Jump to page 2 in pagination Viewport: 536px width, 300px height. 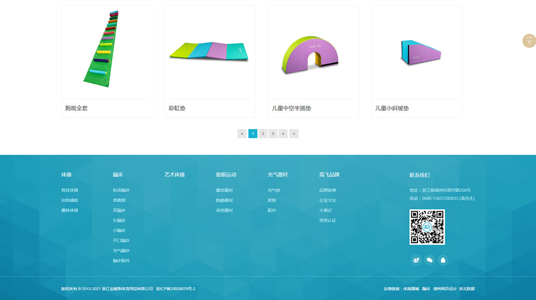[263, 133]
